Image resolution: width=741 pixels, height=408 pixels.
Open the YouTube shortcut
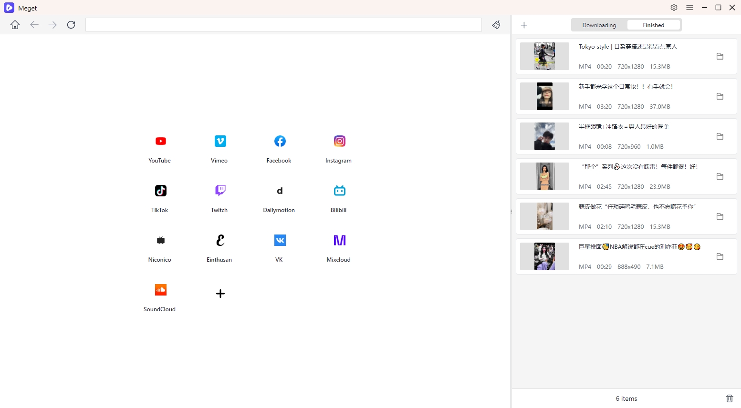160,141
